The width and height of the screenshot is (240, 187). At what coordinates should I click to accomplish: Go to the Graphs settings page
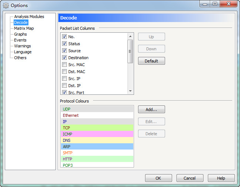20,34
